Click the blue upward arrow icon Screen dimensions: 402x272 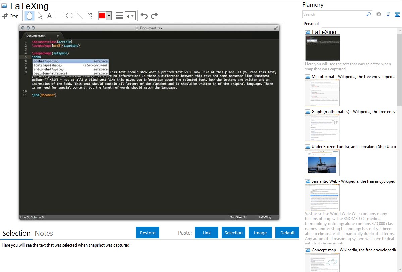(x=397, y=14)
